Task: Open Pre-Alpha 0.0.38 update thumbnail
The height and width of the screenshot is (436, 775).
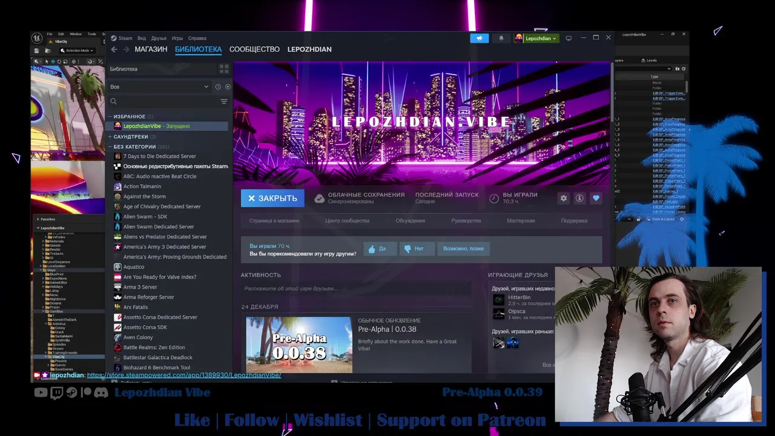Action: click(298, 345)
